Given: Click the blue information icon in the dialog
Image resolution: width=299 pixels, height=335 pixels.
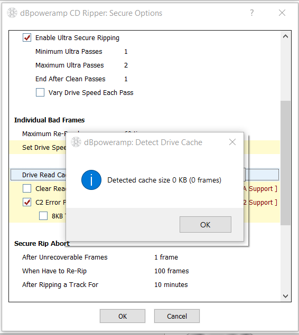Looking at the screenshot, I should [91, 180].
